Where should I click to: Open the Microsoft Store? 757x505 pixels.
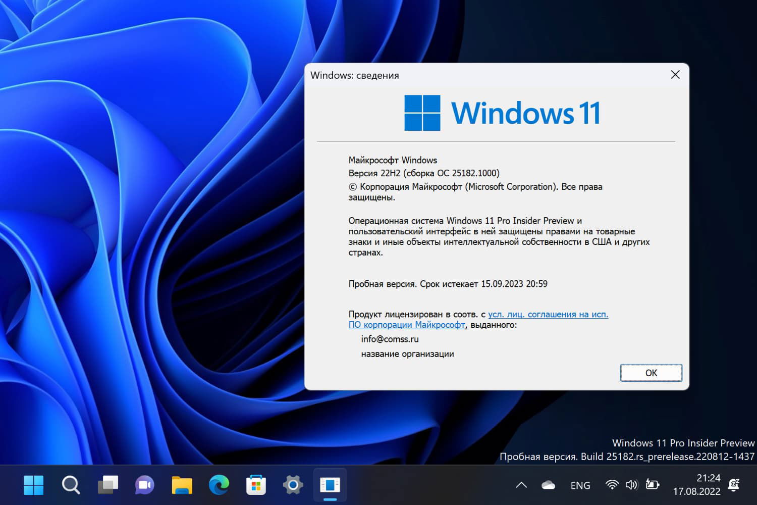point(255,485)
